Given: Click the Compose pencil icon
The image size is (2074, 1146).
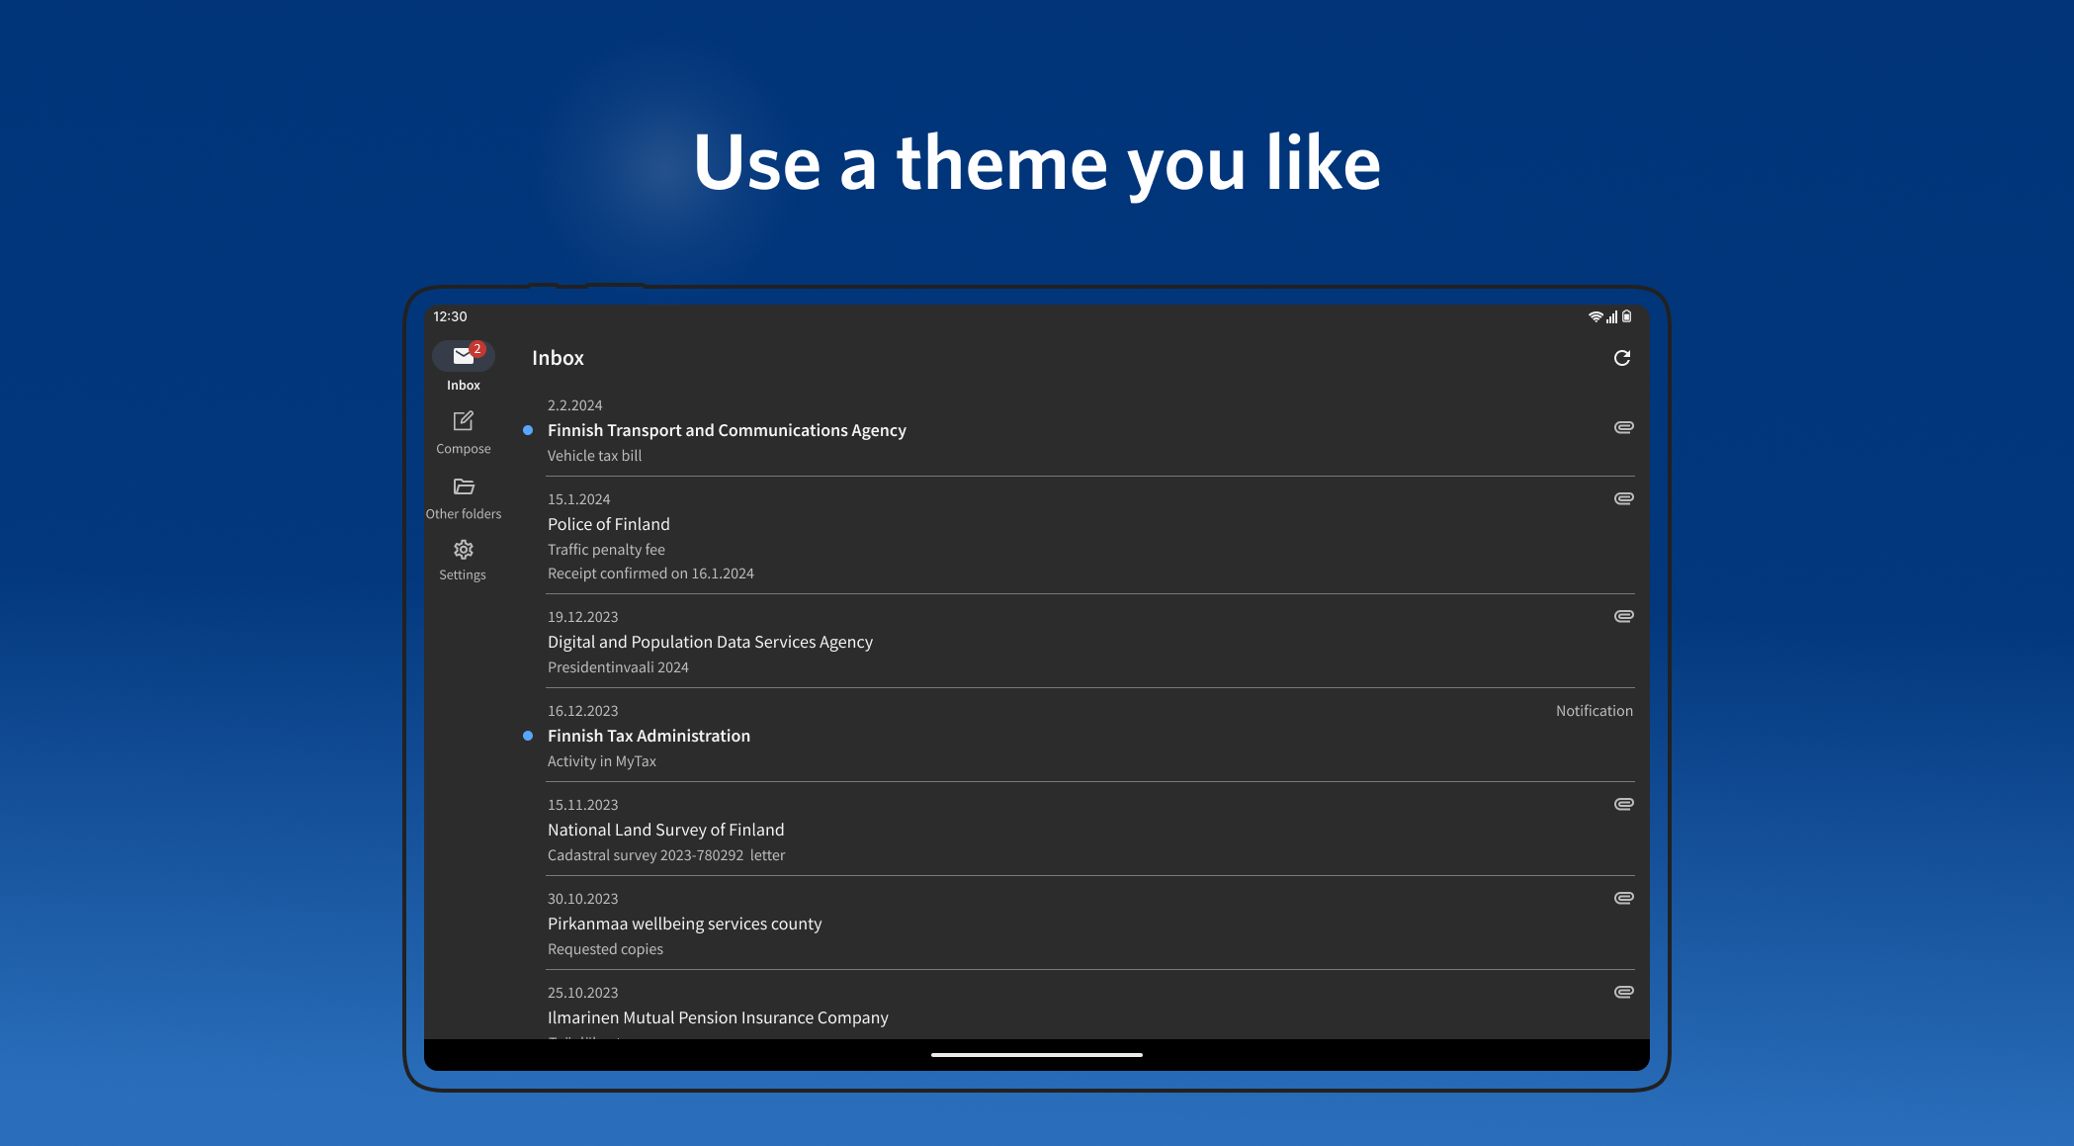Looking at the screenshot, I should 463,421.
